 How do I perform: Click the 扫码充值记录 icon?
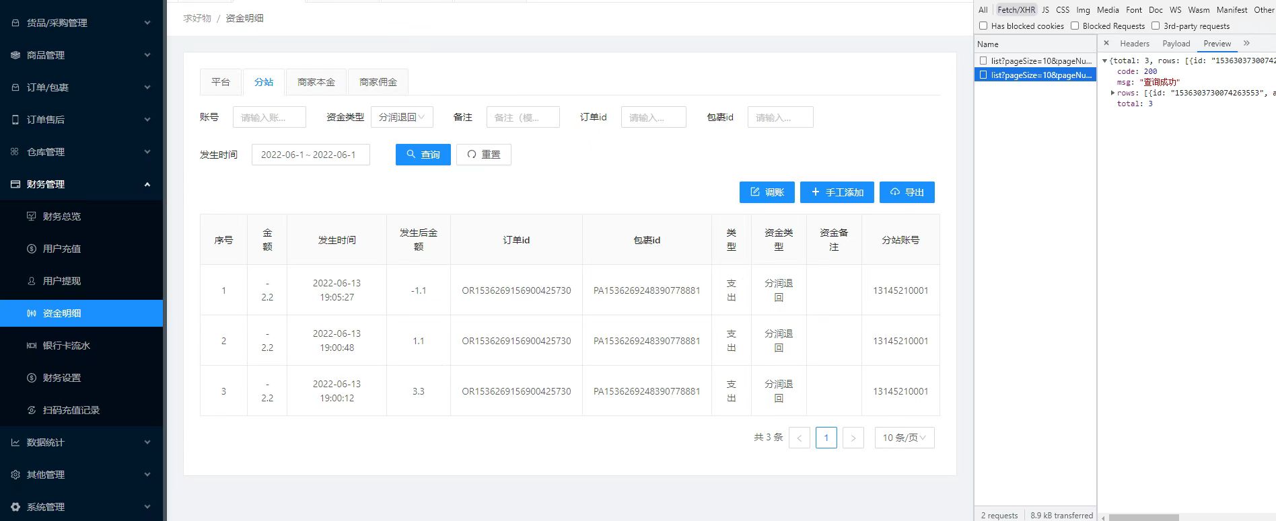(x=32, y=410)
